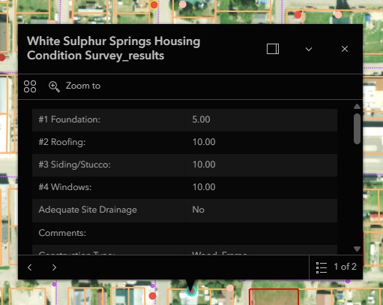Click the #3 Siding/Stucco: label
383x305 pixels.
click(x=74, y=165)
